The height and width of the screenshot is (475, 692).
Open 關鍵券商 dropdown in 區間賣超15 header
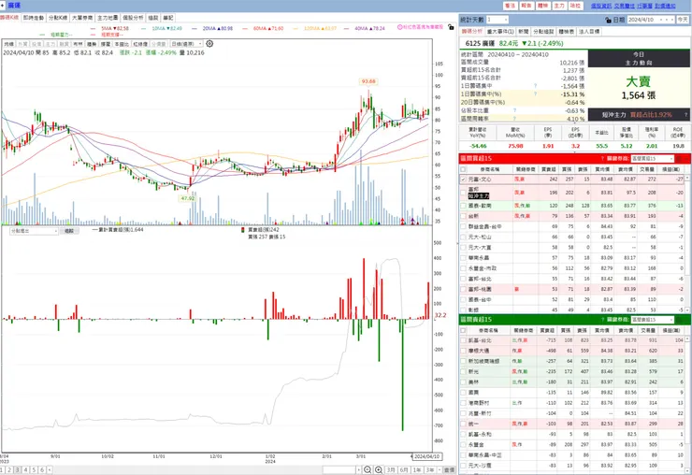(x=653, y=319)
